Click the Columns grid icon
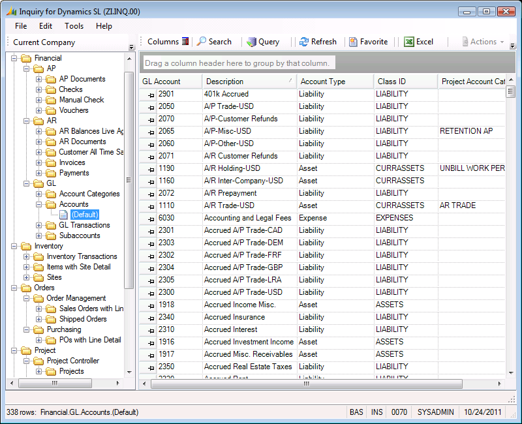 [x=185, y=42]
